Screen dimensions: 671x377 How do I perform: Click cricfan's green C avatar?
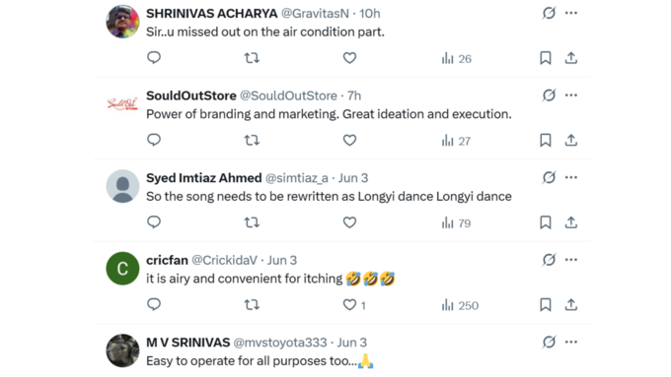122,269
